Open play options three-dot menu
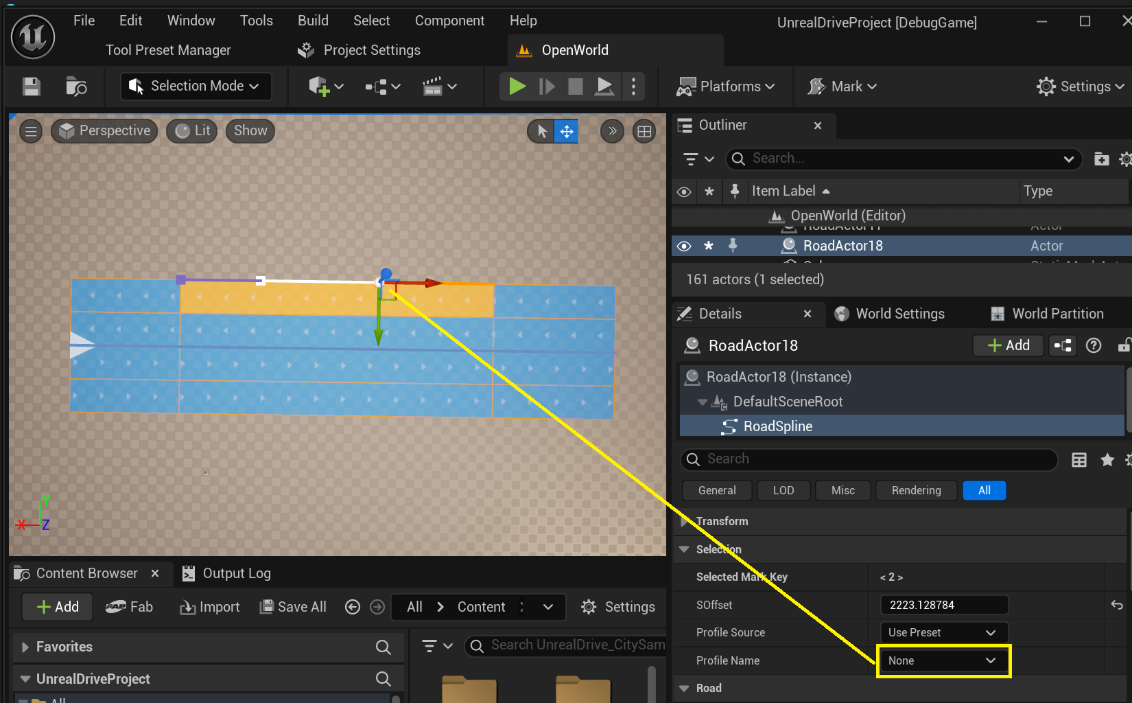 coord(633,87)
